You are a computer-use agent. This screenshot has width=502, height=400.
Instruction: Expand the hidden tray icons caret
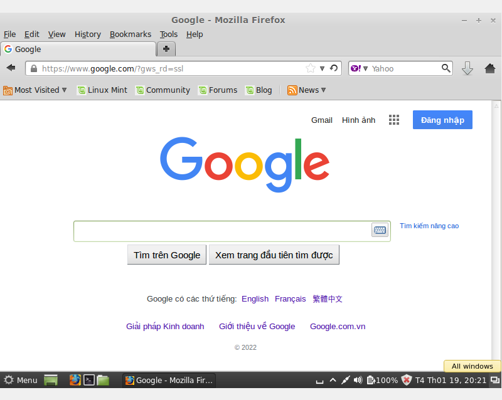333,380
